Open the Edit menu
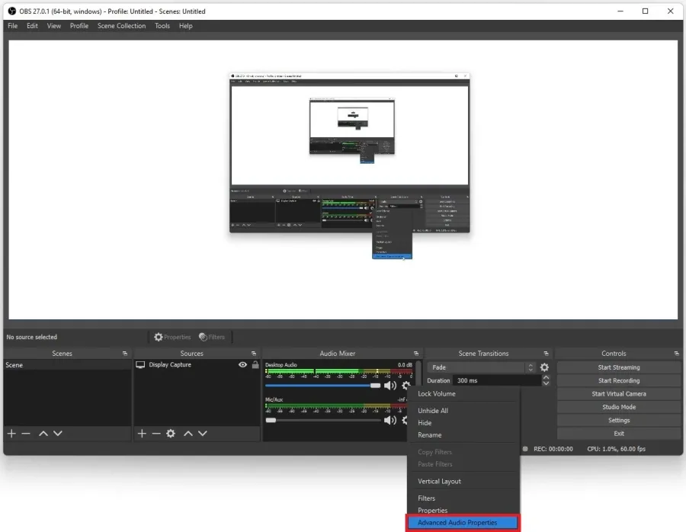The height and width of the screenshot is (532, 686). click(32, 26)
